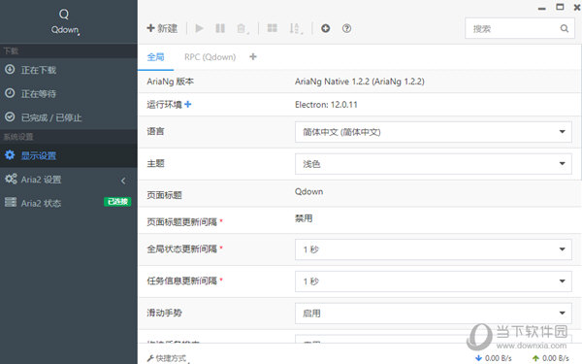Click the completed checkmark circle icon
The width and height of the screenshot is (582, 364).
[10, 116]
